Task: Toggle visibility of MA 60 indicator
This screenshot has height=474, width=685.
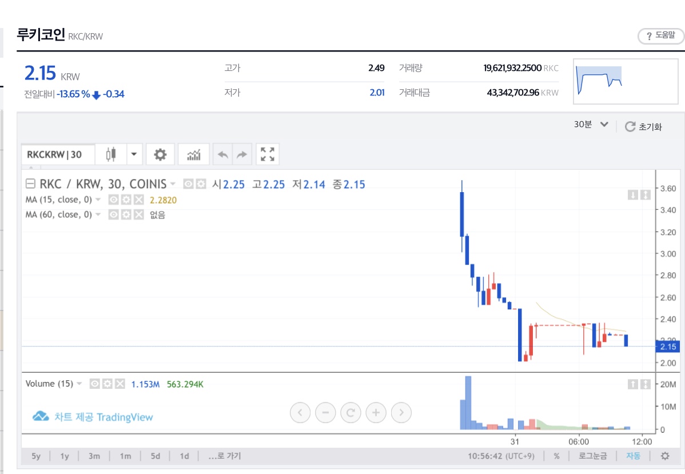Action: pyautogui.click(x=113, y=214)
